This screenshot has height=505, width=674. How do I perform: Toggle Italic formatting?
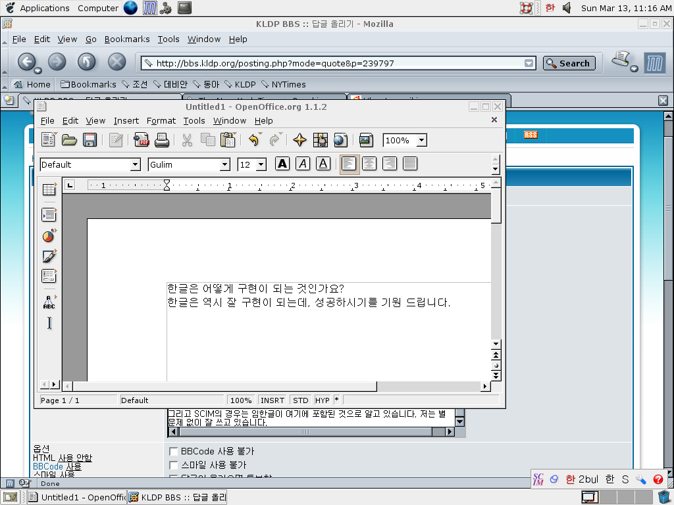(x=303, y=164)
